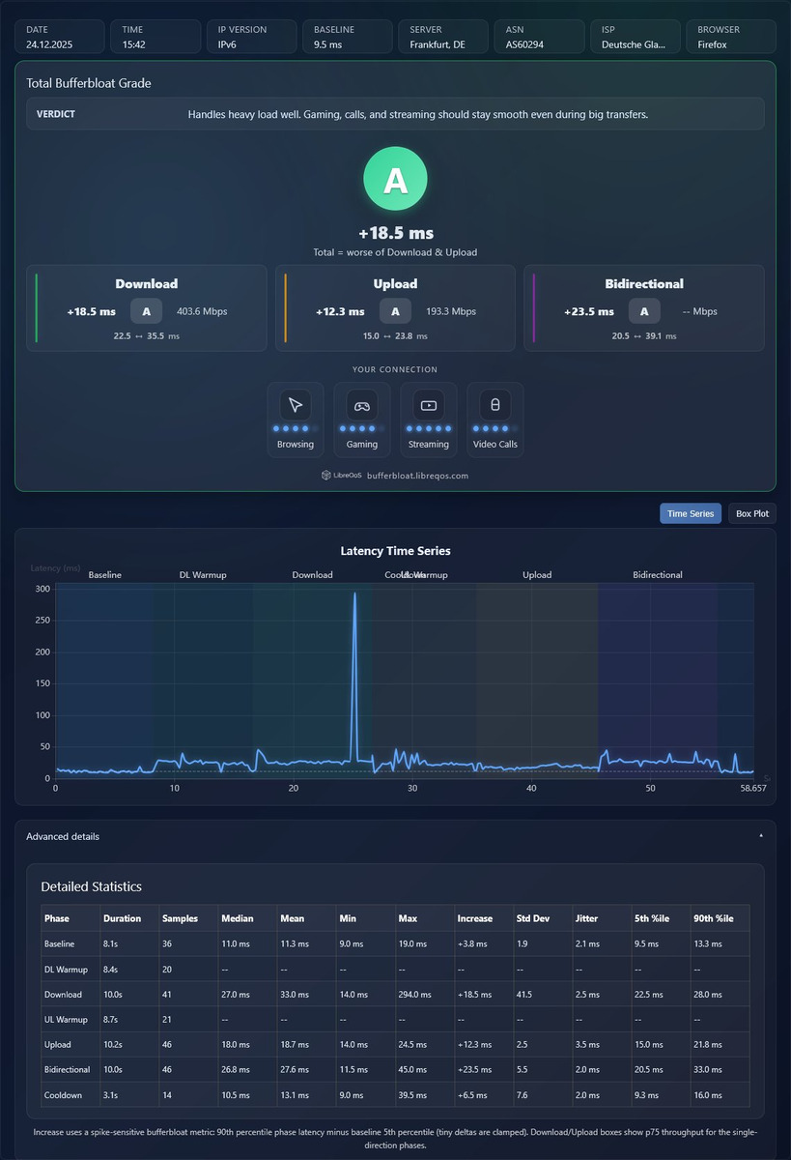Click the collapse arrow beside Advanced details
Viewport: 791px width, 1160px height.
pyautogui.click(x=761, y=835)
